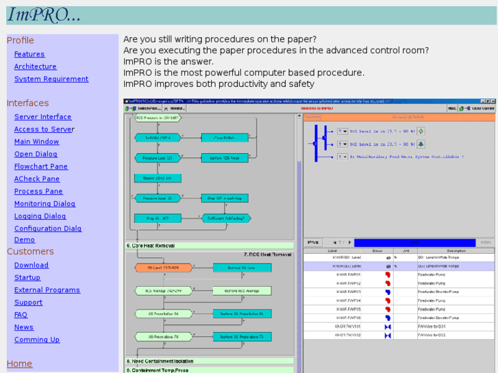Click the Prev button in process pane
Viewport: 498px width, 373px height.
tap(313, 242)
